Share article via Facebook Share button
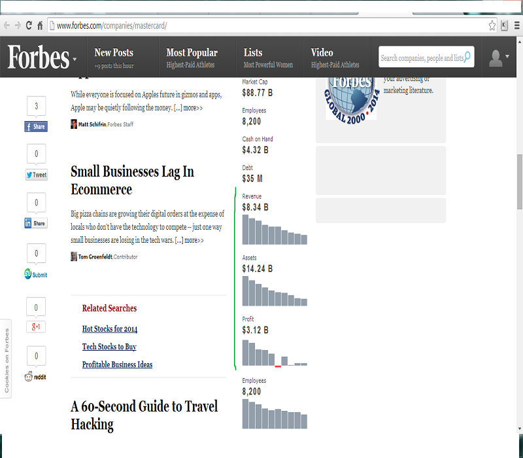523x458 pixels. 36,126
